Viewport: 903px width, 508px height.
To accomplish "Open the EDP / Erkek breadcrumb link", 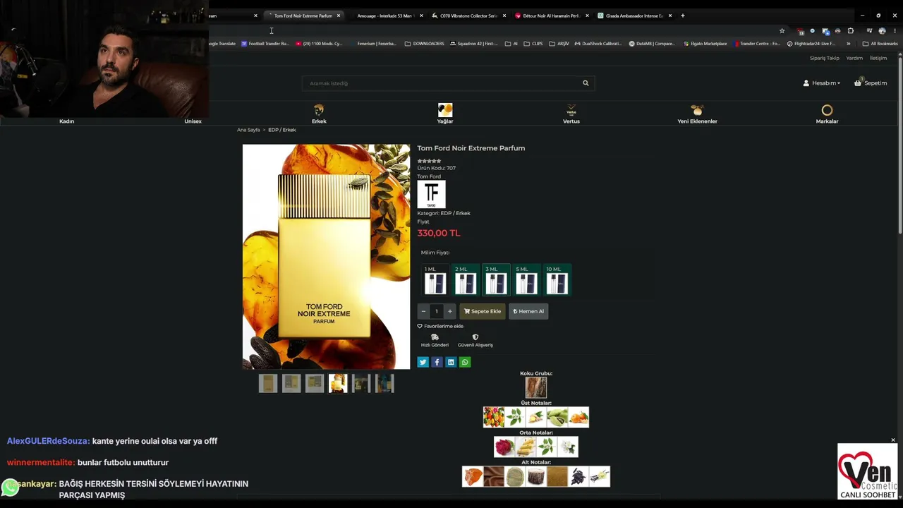I will (x=282, y=130).
